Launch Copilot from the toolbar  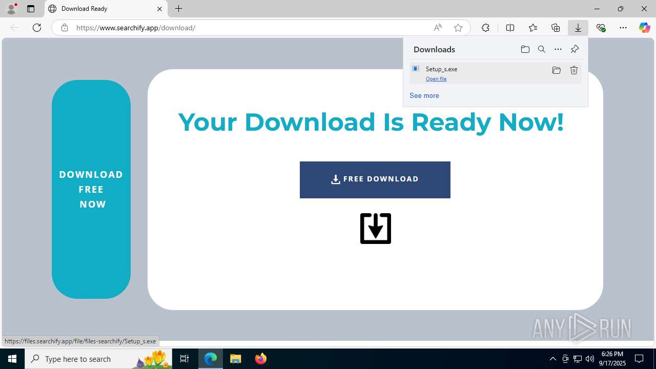(644, 28)
